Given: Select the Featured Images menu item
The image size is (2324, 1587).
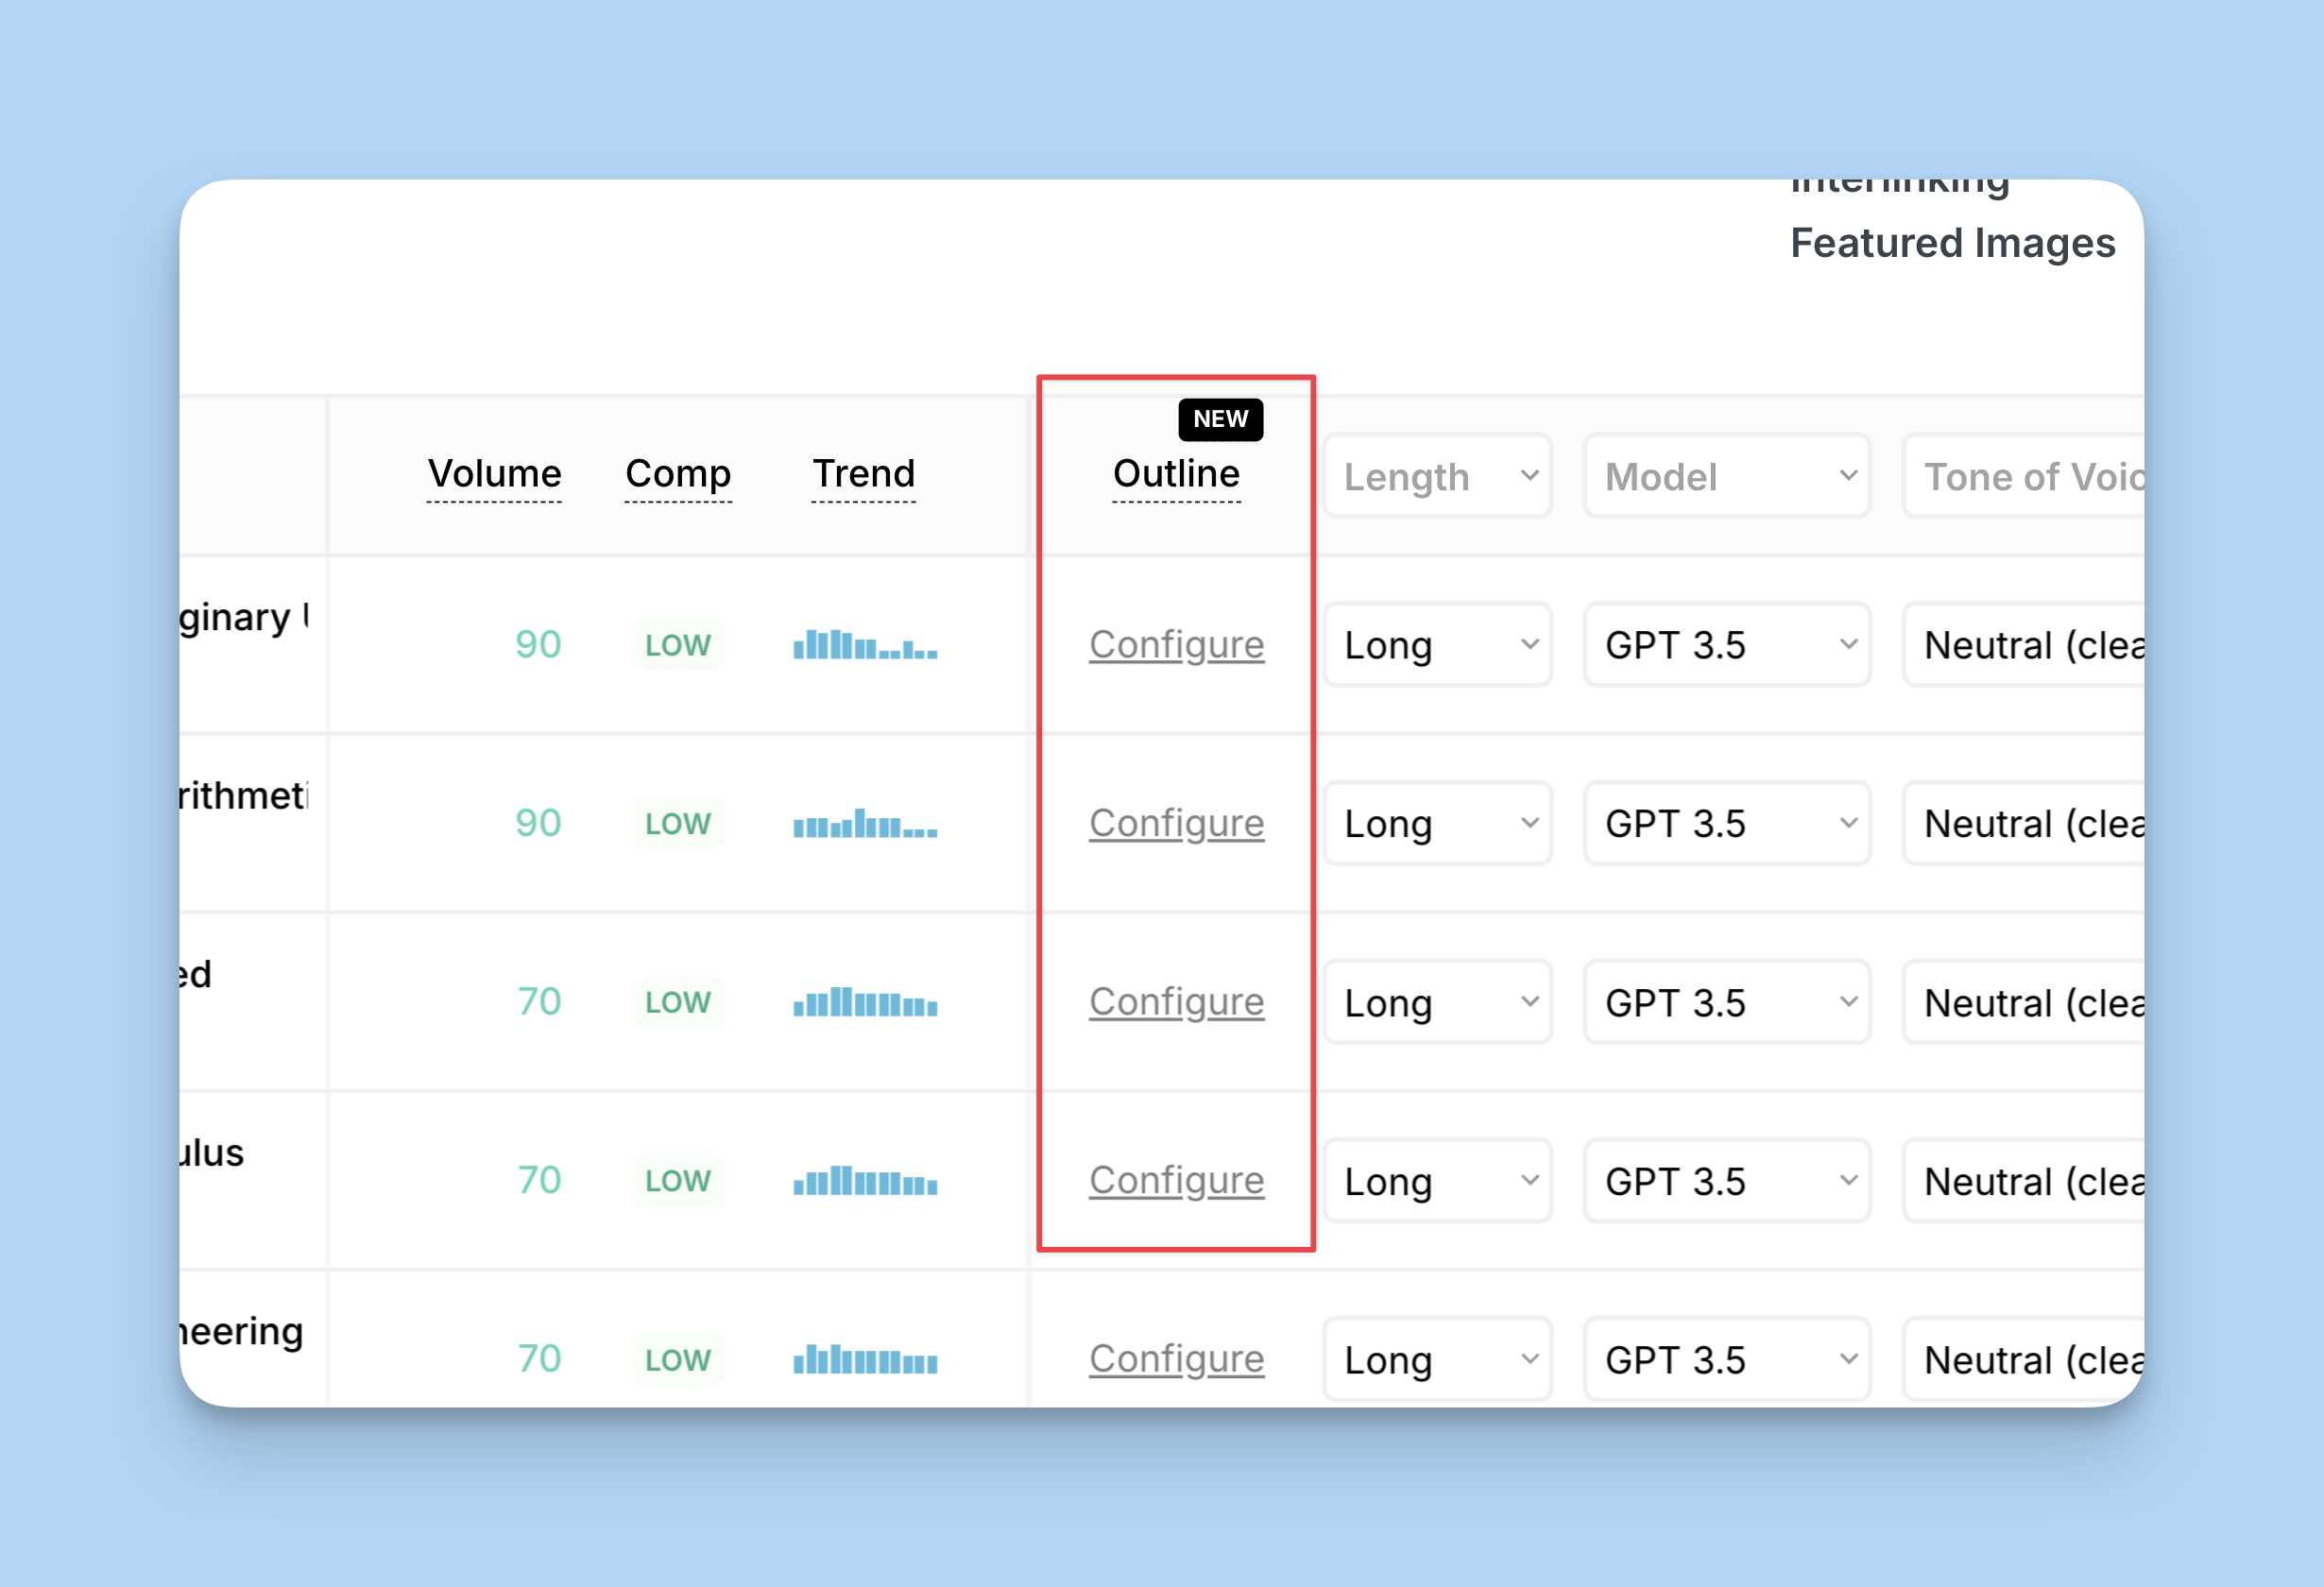Looking at the screenshot, I should click(1952, 243).
